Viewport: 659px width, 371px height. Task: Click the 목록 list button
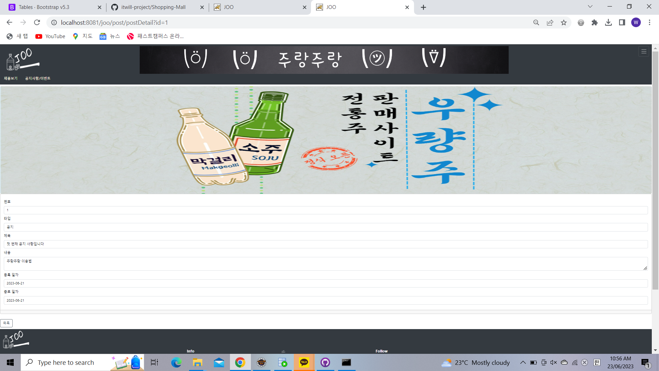(7, 323)
